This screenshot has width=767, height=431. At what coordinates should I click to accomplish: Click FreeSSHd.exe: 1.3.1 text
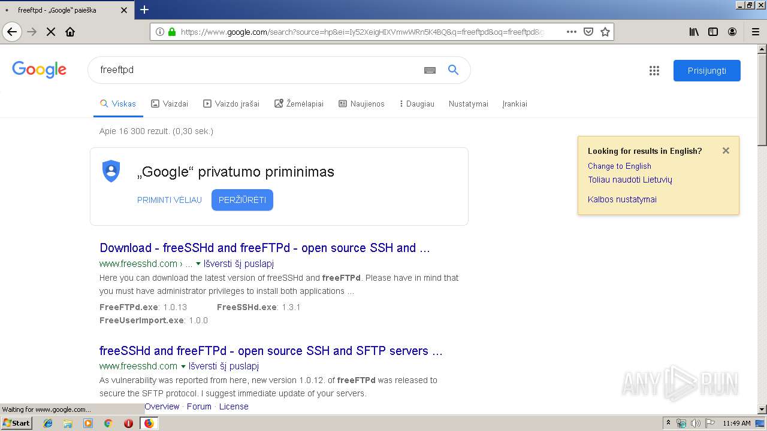(x=259, y=307)
